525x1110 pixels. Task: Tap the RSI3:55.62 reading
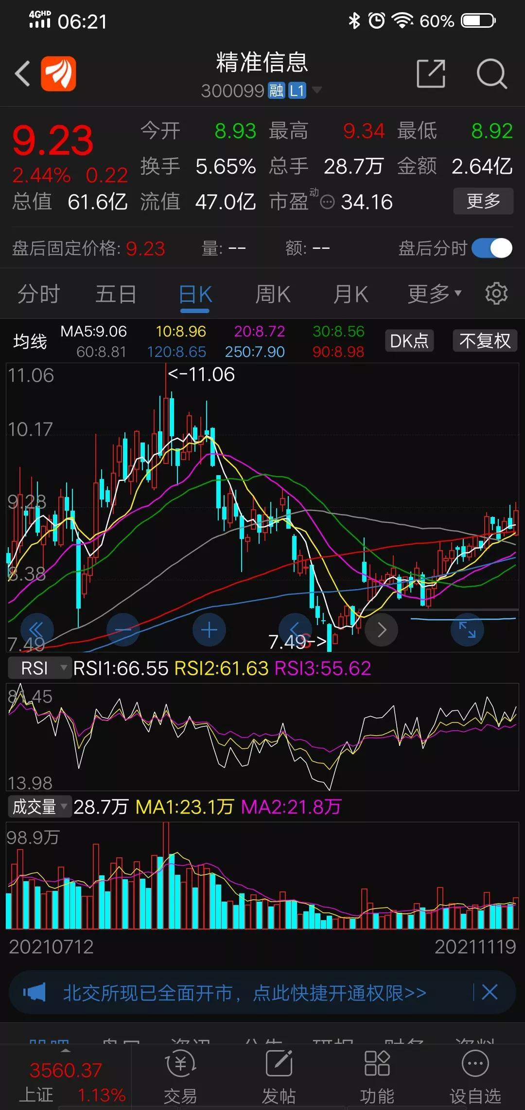323,668
